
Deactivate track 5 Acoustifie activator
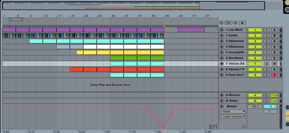(x=255, y=52)
